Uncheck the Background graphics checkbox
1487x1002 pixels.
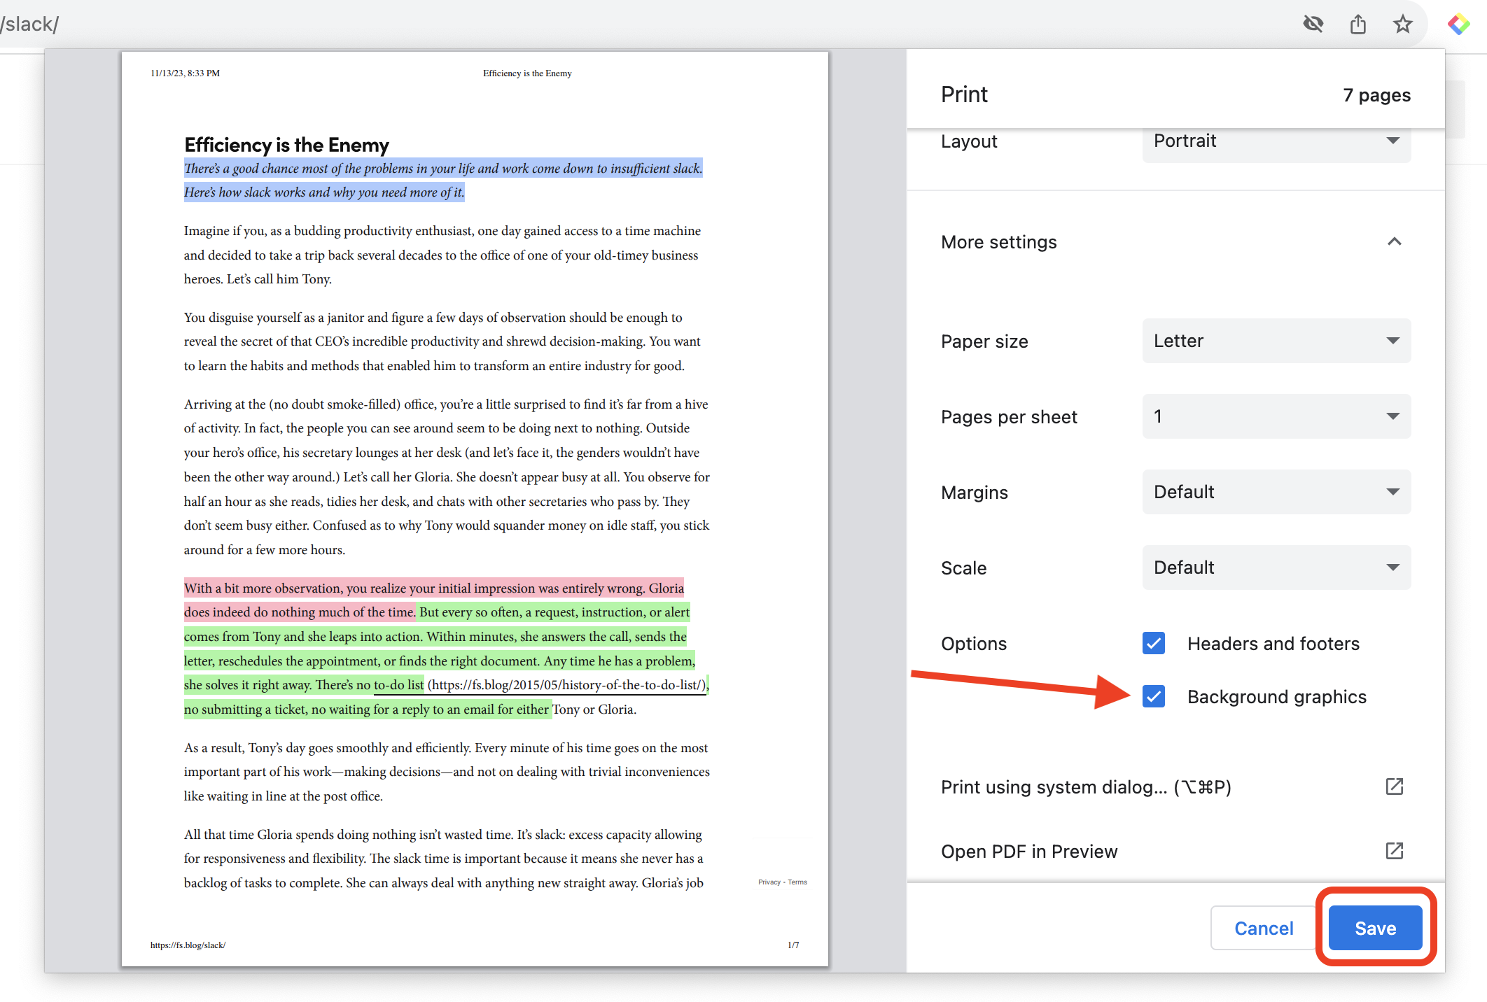click(x=1153, y=696)
